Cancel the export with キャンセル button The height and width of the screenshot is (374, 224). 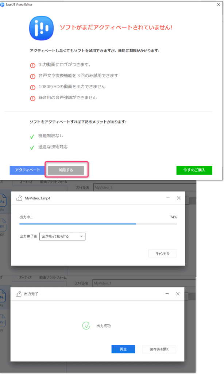(162, 253)
